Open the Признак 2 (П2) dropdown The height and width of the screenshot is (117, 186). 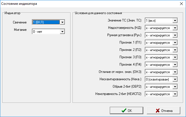pyautogui.click(x=175, y=50)
